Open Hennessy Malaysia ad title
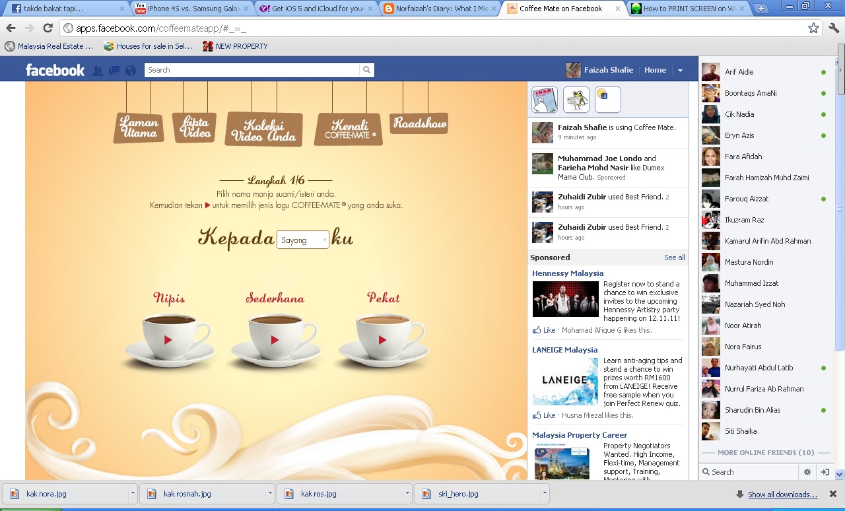The image size is (845, 511). tap(568, 273)
